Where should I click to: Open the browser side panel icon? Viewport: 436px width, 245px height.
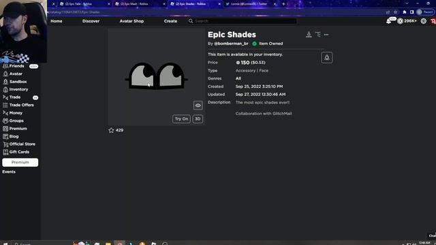point(411,12)
